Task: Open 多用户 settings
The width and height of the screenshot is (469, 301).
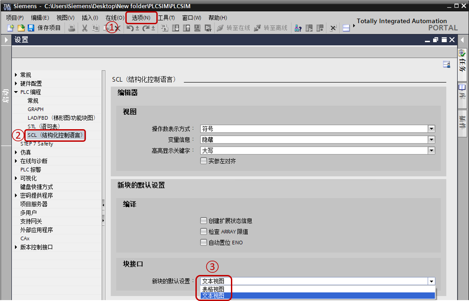Action: (28, 213)
